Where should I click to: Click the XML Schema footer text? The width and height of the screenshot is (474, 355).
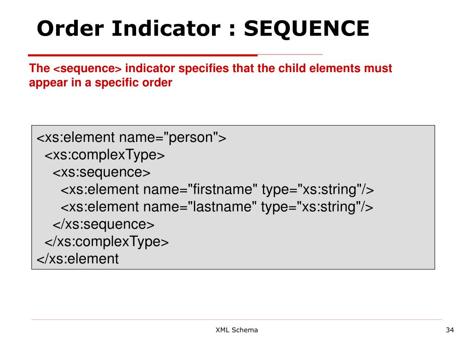click(237, 330)
